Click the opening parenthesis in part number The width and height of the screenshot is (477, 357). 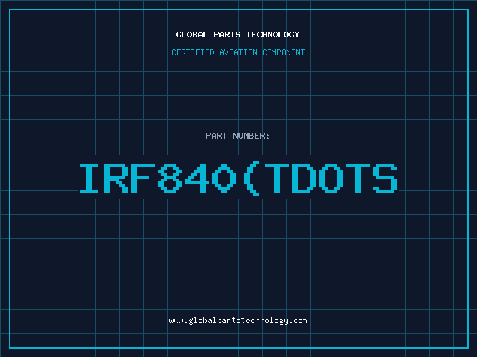[x=253, y=178]
